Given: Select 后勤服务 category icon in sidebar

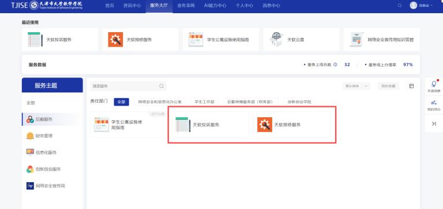Looking at the screenshot, I should [30, 119].
